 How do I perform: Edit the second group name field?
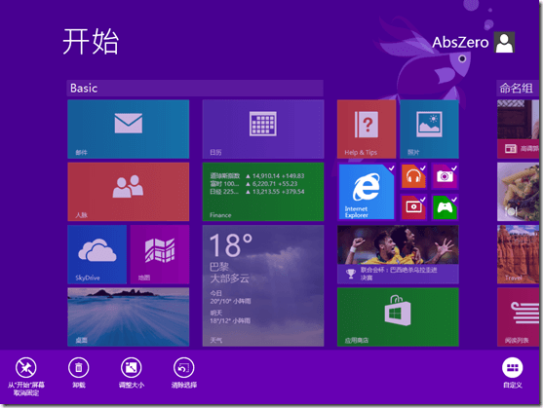(x=518, y=89)
